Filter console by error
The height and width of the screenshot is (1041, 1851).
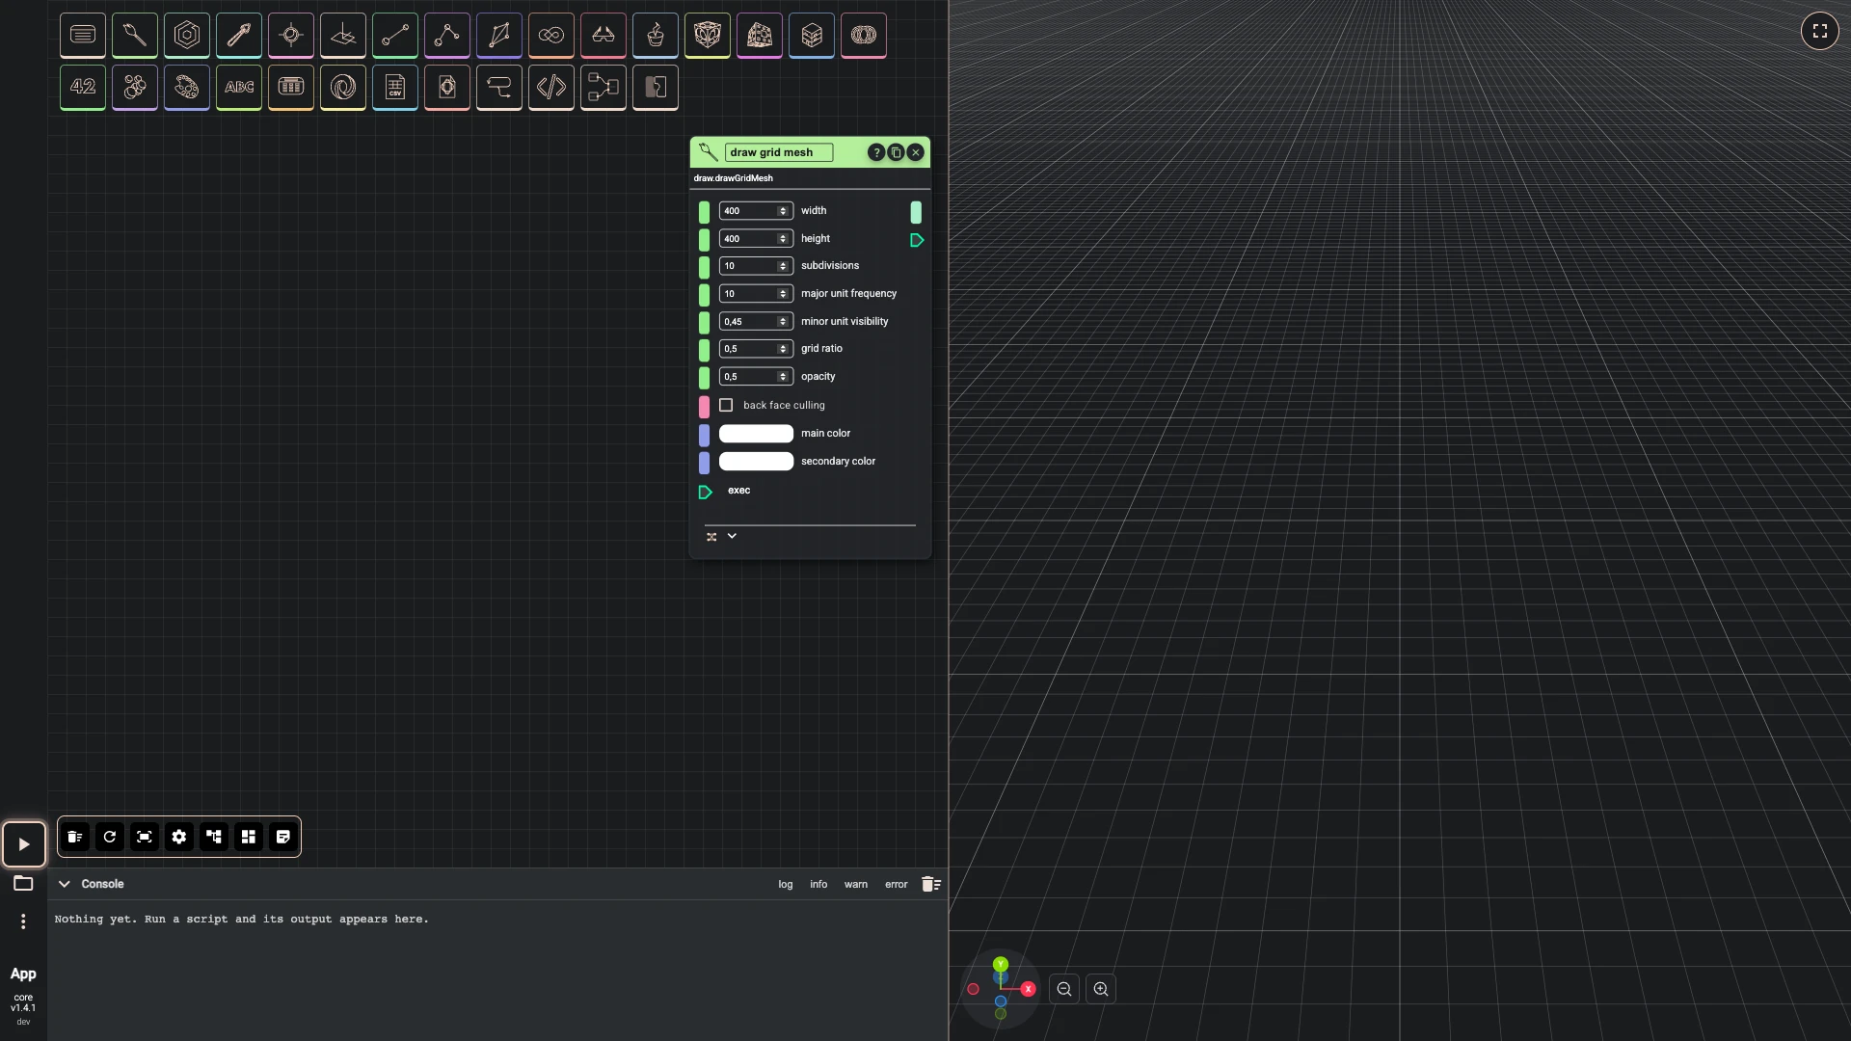(897, 885)
